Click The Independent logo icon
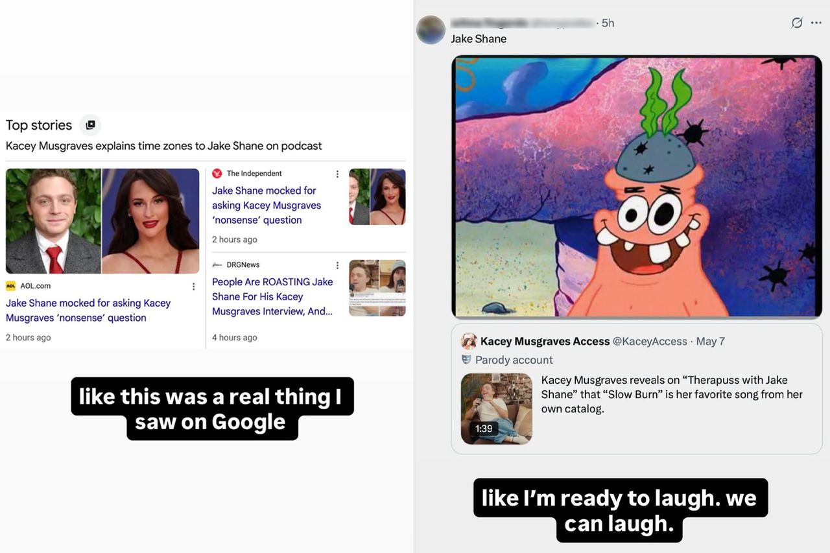The image size is (830, 553). (x=217, y=173)
